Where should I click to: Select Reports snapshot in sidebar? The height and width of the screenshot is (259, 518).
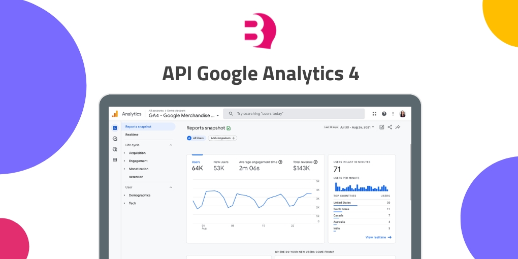point(148,126)
